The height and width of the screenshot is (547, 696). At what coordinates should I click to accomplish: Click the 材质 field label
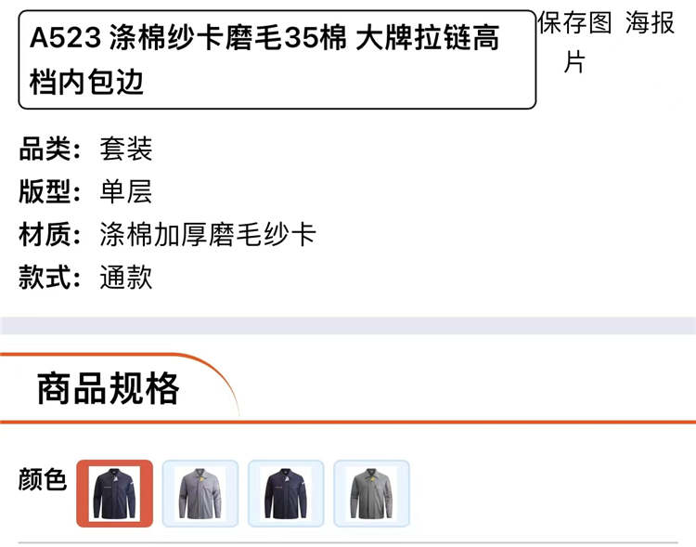pyautogui.click(x=50, y=234)
